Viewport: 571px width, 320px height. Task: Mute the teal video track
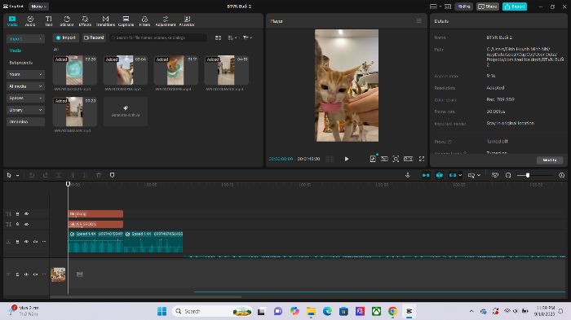[x=35, y=242]
